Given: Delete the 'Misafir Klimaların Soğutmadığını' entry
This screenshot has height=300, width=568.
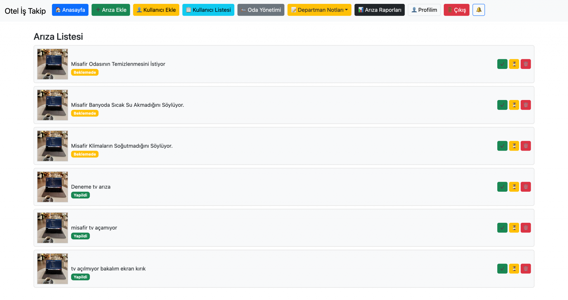Looking at the screenshot, I should click(x=525, y=146).
